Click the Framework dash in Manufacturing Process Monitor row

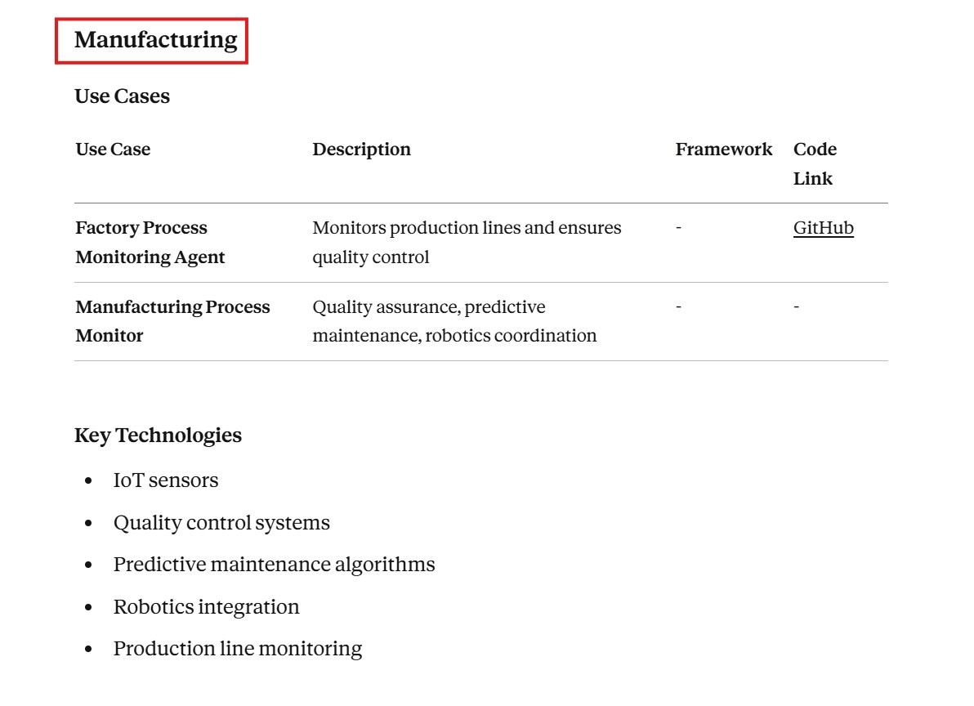click(679, 307)
